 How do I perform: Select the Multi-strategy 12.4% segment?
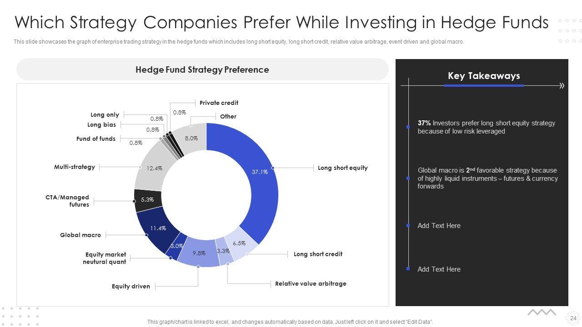point(152,169)
